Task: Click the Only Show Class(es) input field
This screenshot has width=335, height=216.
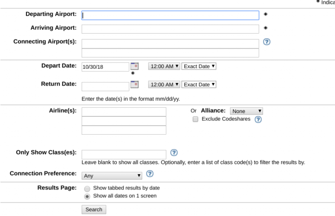Action: click(124, 154)
